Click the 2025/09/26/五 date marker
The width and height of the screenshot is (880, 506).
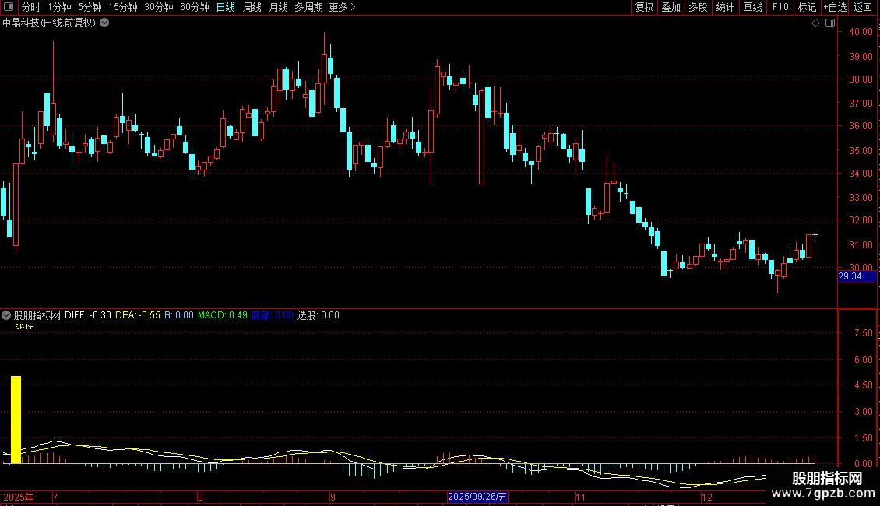(x=477, y=497)
